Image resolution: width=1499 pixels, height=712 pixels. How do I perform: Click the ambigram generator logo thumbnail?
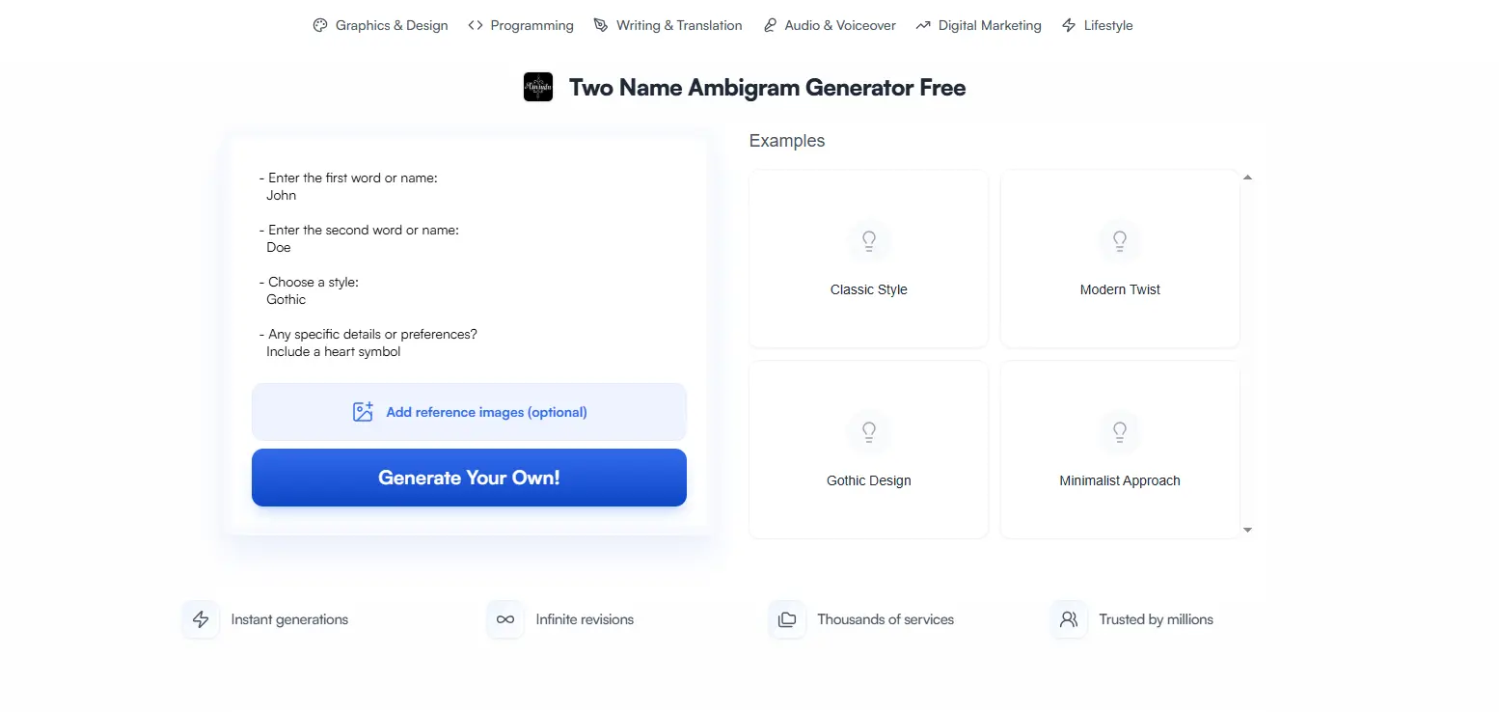(538, 88)
